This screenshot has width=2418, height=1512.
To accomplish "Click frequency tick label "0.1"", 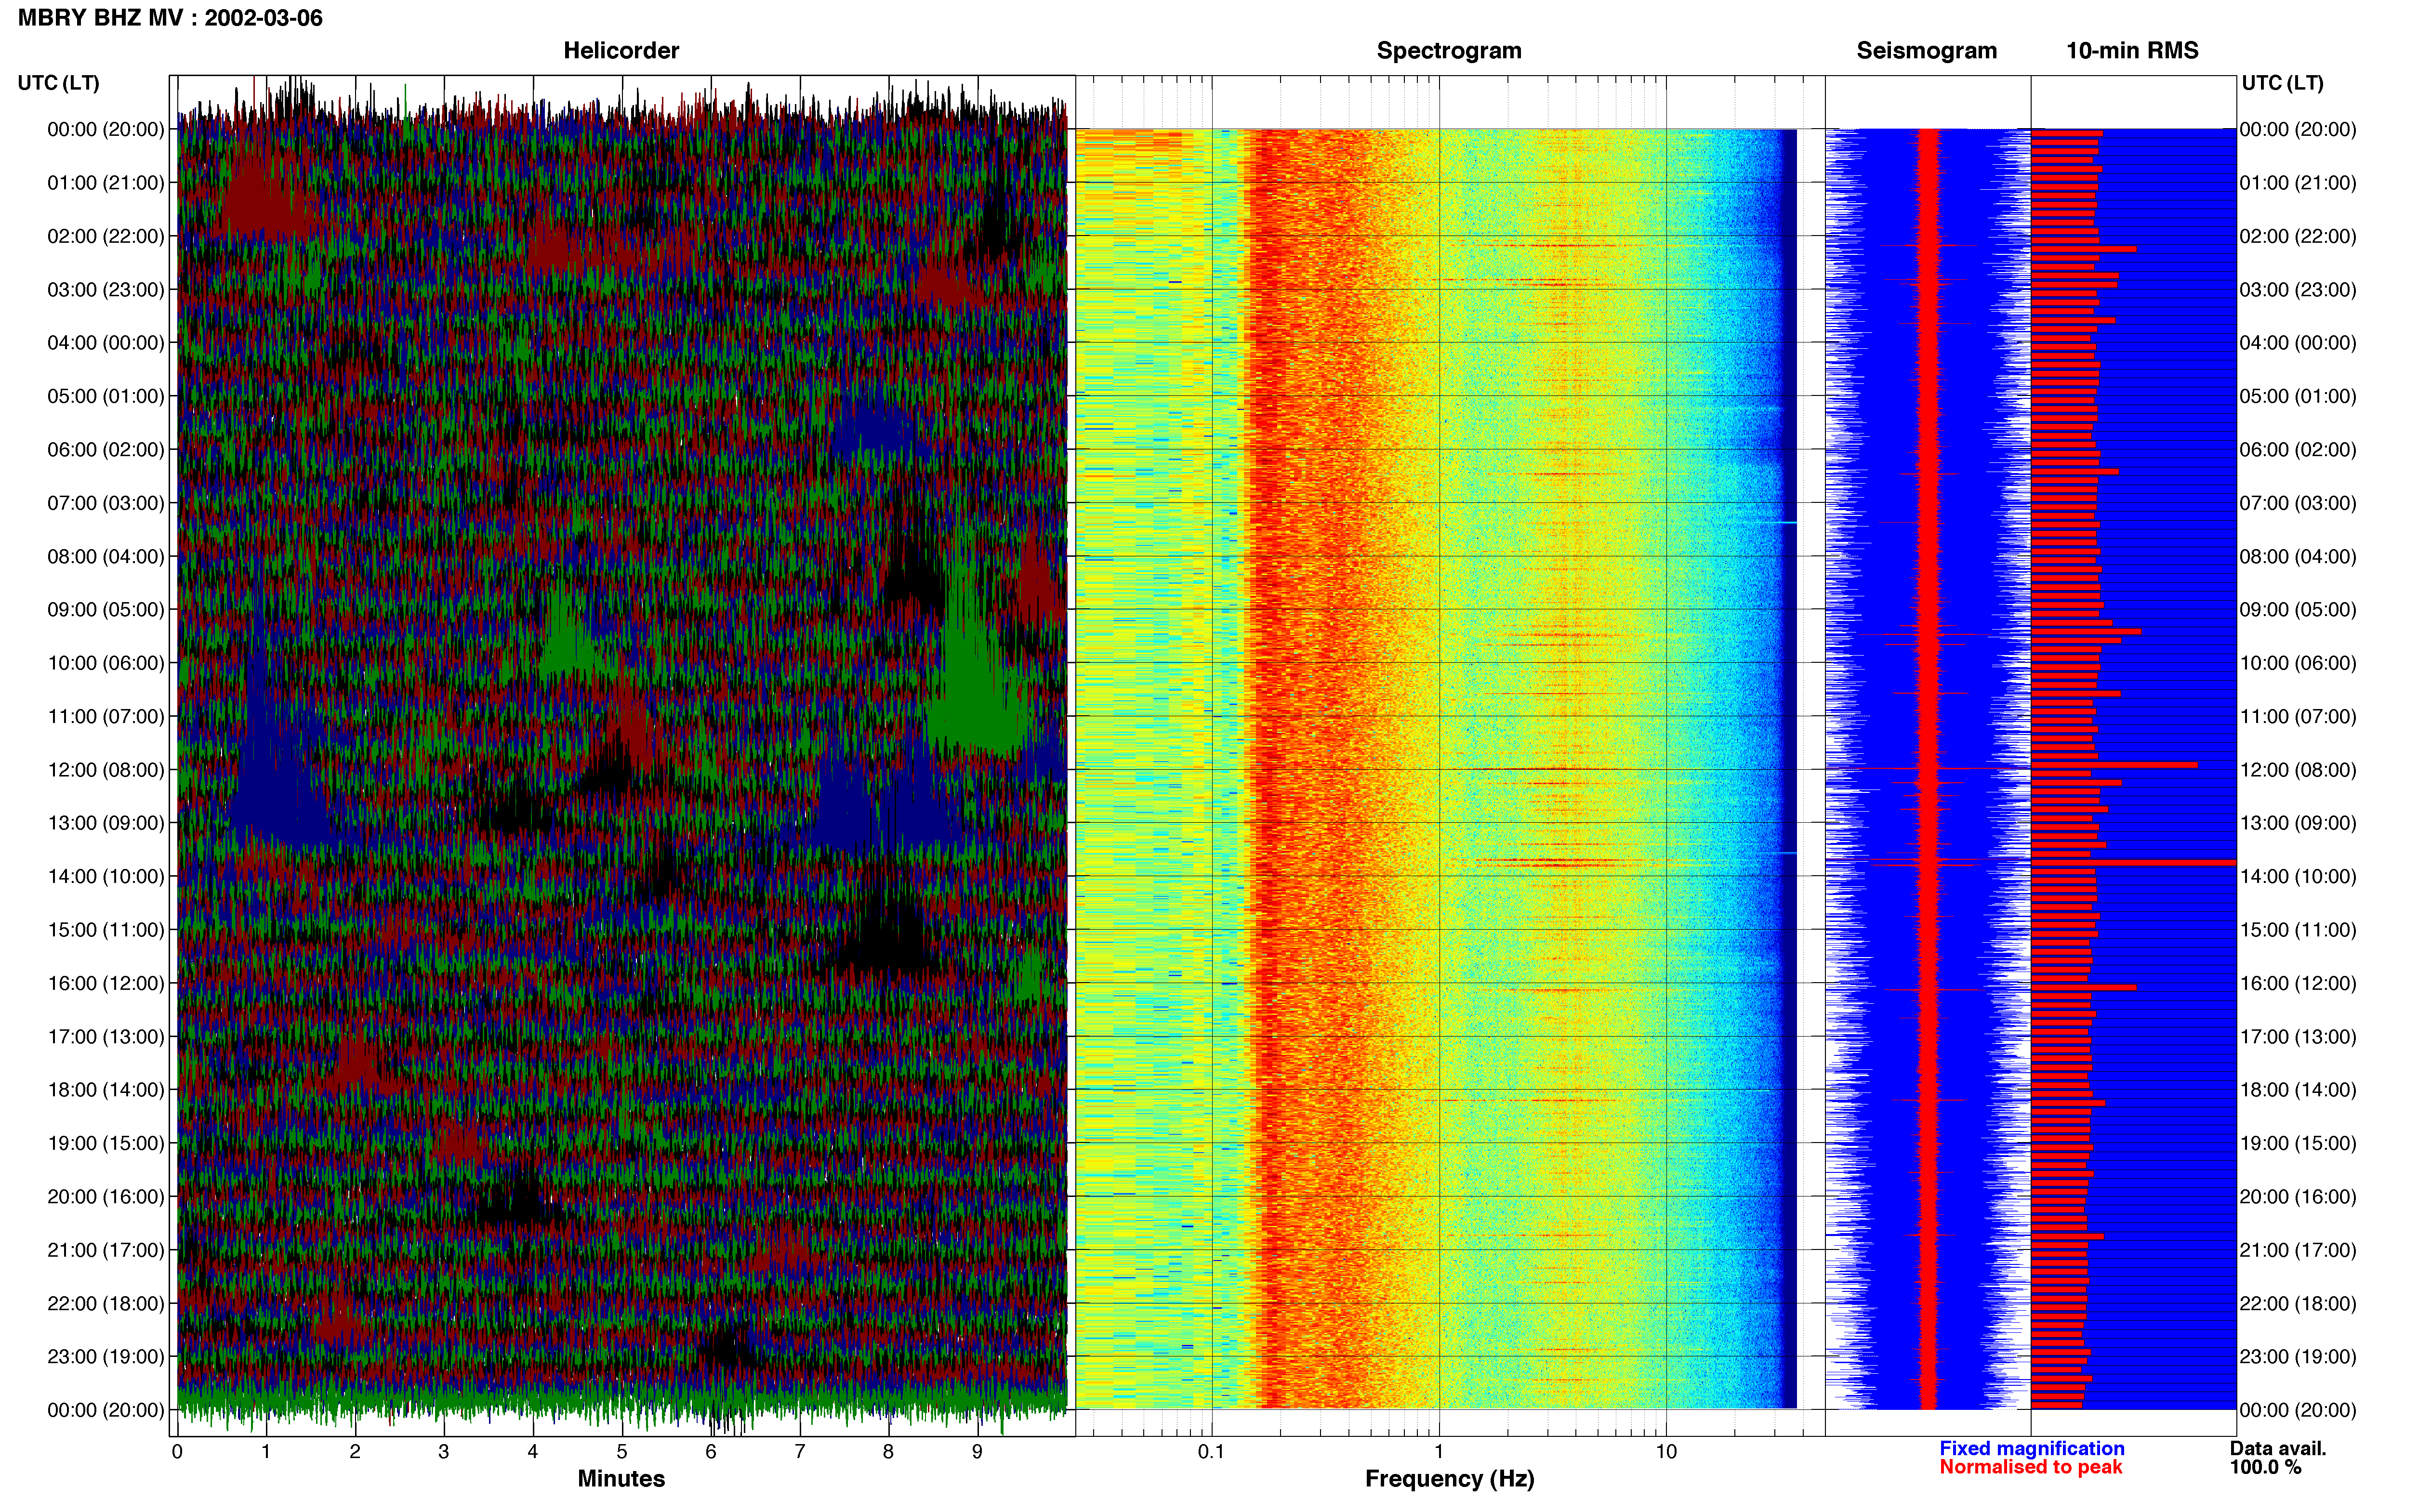I will click(x=1211, y=1452).
